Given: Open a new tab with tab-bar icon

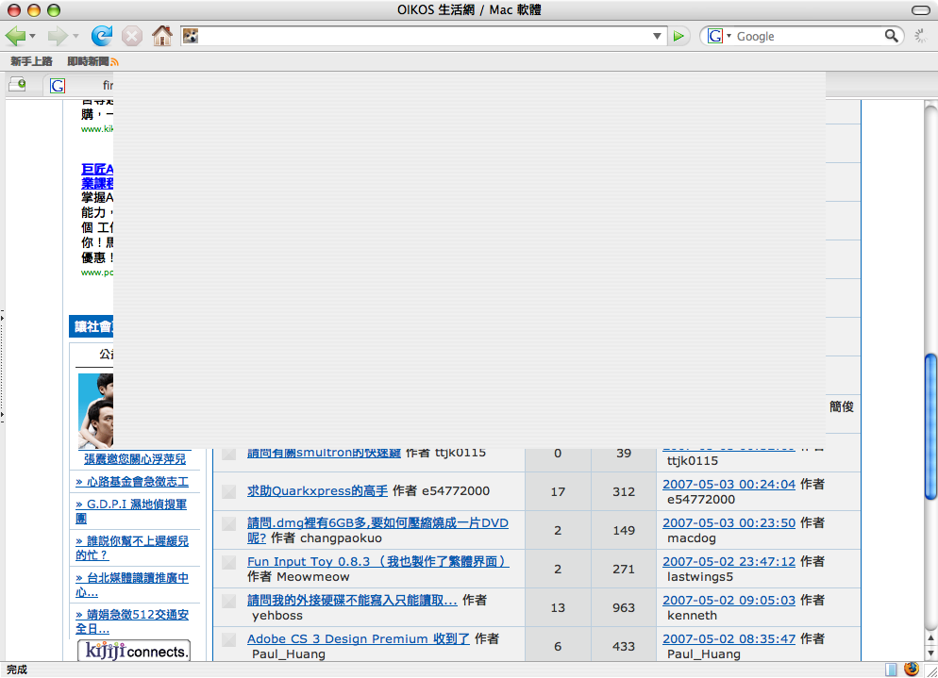Looking at the screenshot, I should pos(17,85).
